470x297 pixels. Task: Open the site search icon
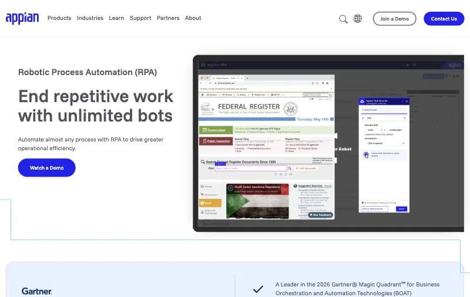coord(343,19)
